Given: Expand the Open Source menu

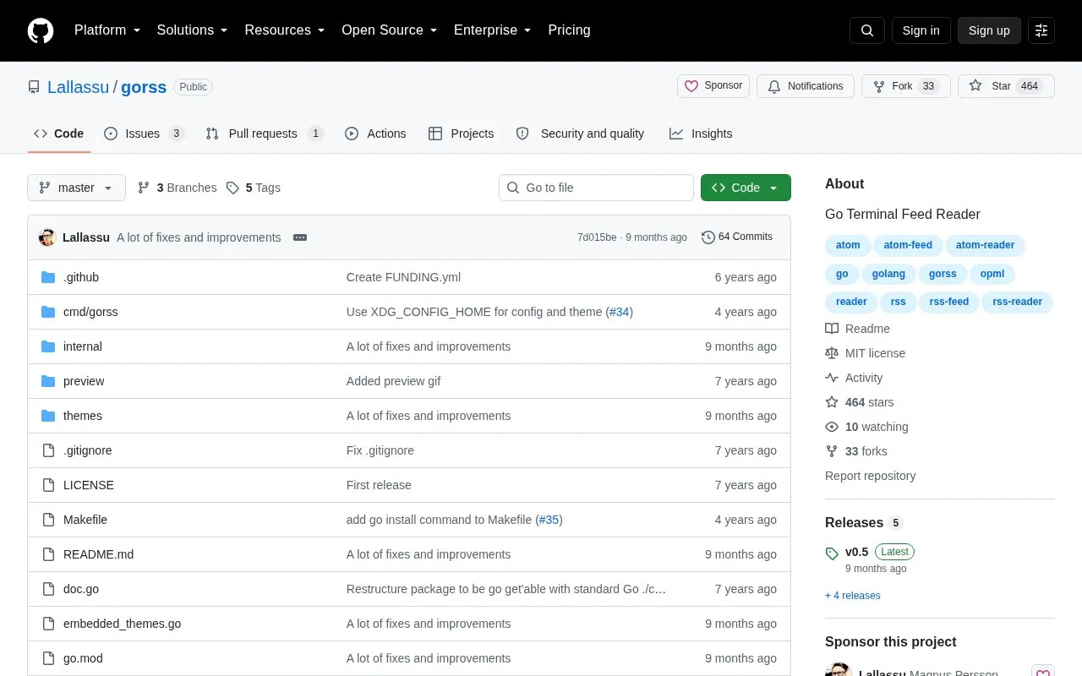Looking at the screenshot, I should tap(390, 30).
